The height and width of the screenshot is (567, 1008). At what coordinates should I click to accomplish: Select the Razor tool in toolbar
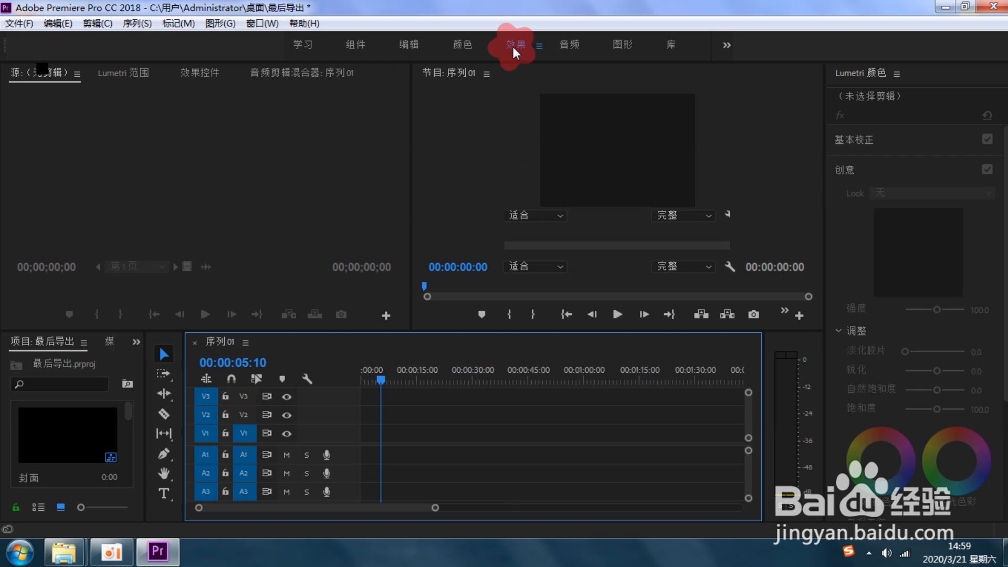[x=164, y=414]
